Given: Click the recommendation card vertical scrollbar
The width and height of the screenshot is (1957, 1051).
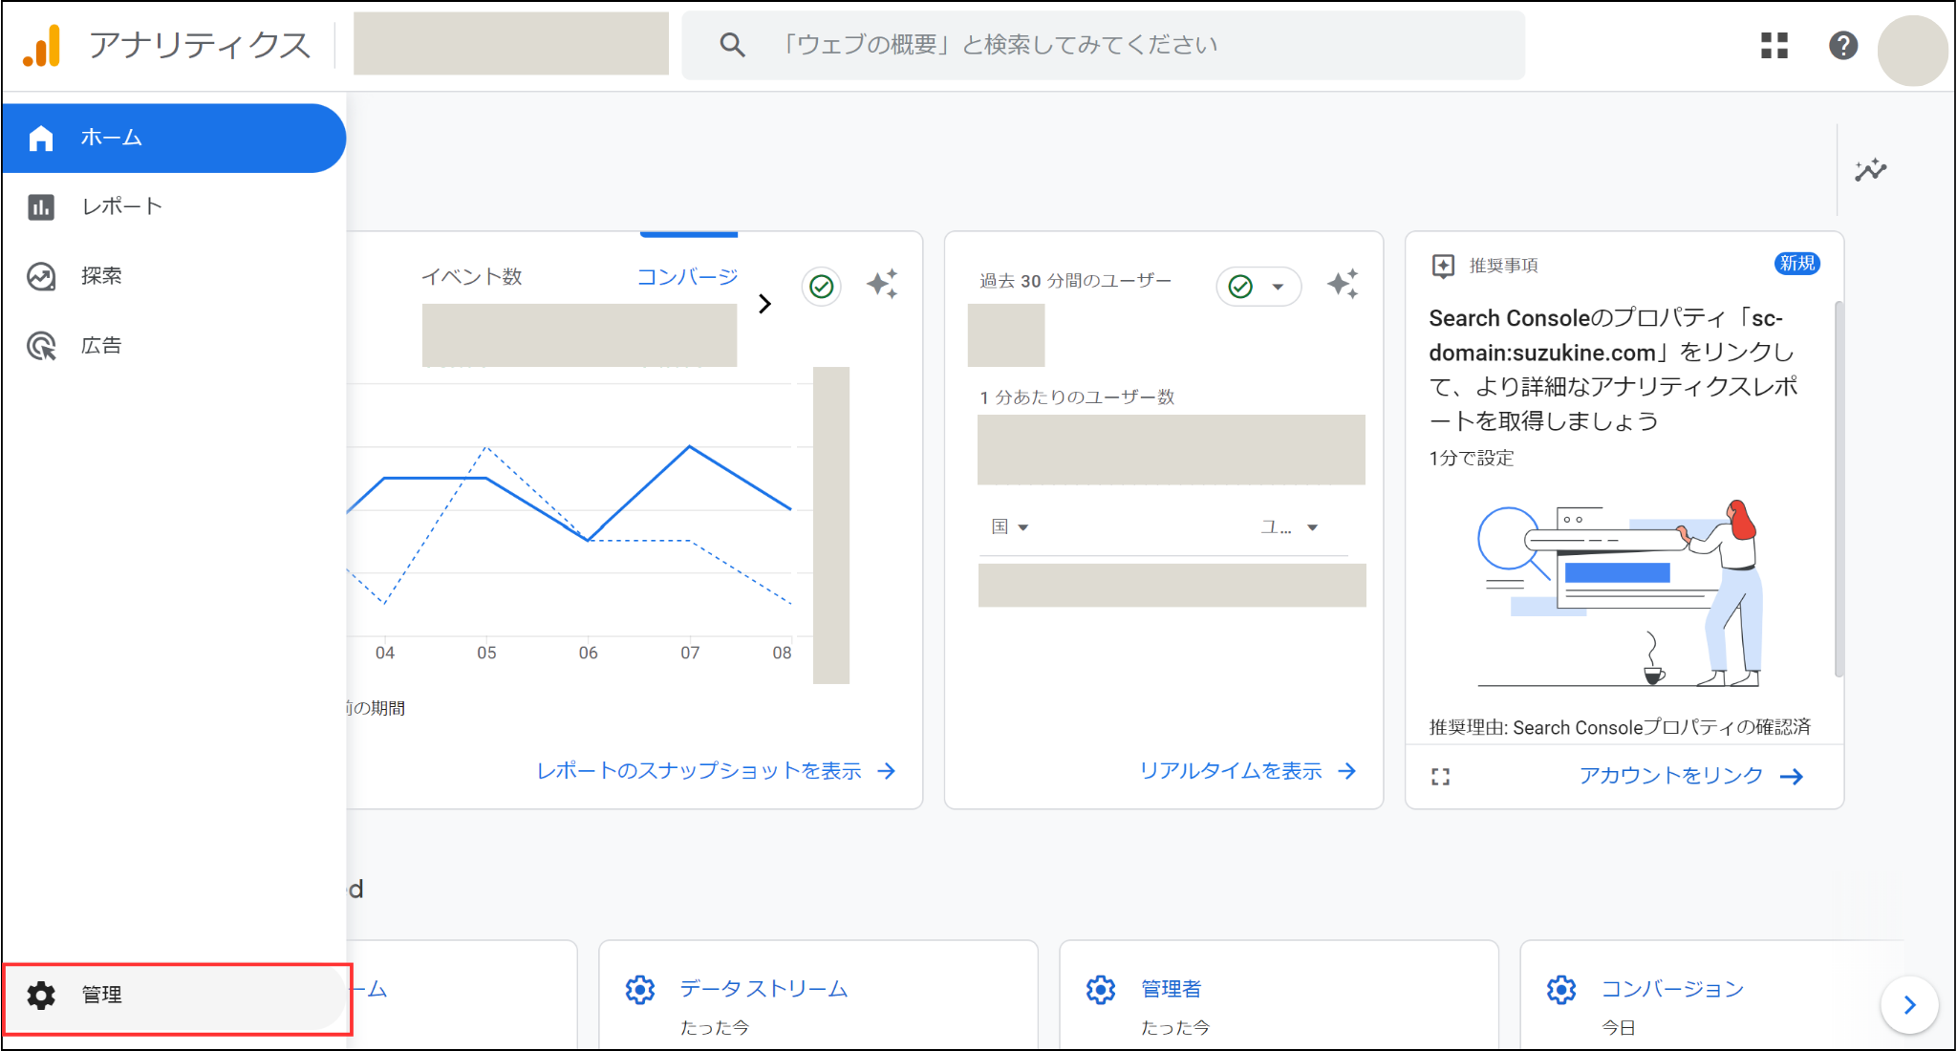Looking at the screenshot, I should click(x=1839, y=489).
